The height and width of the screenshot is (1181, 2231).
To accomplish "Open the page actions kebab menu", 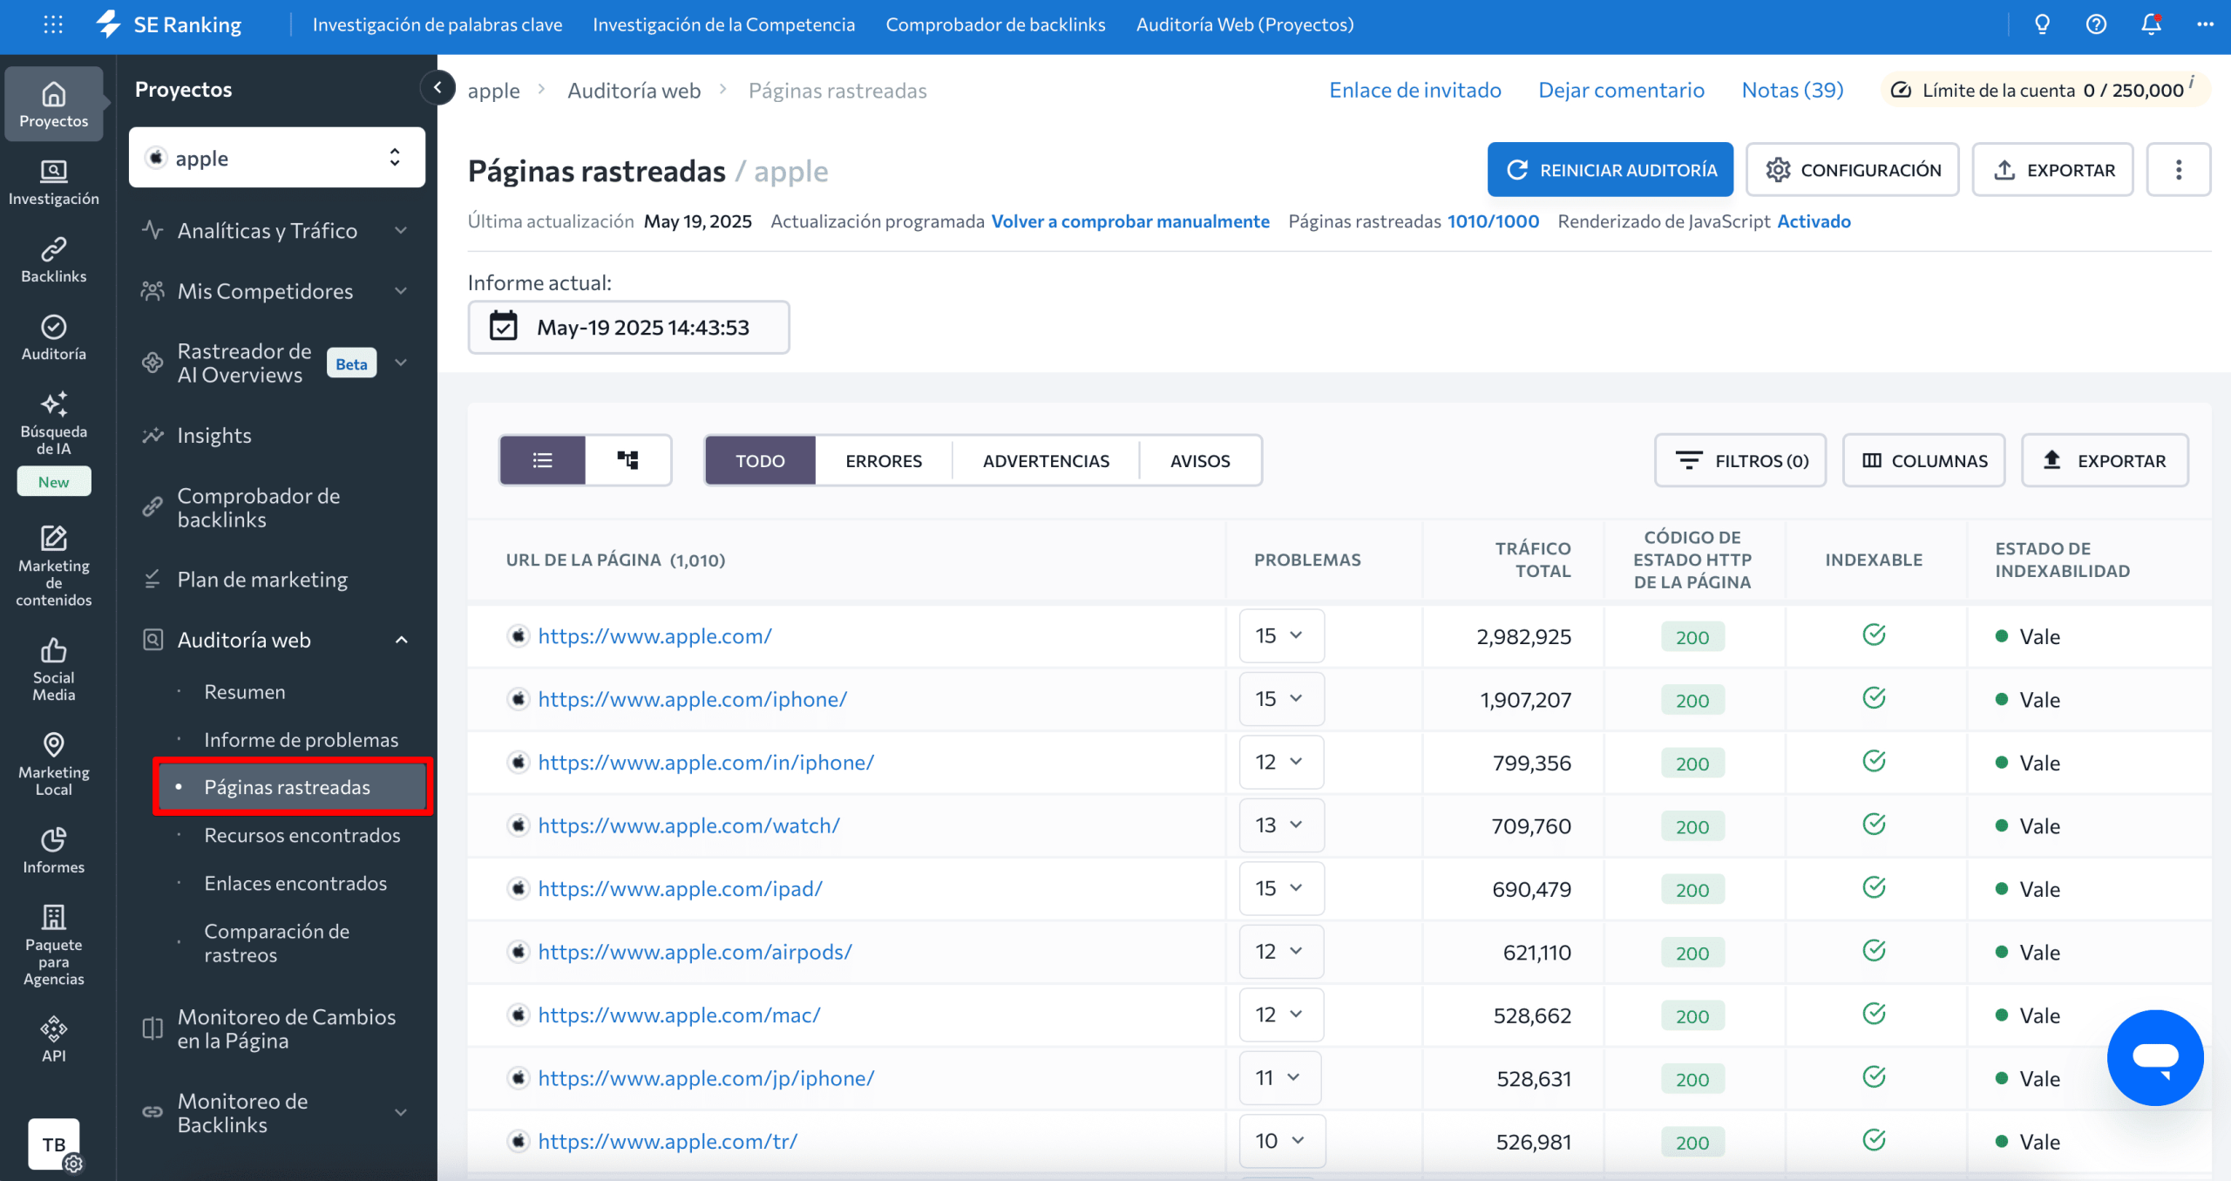I will tap(2178, 169).
